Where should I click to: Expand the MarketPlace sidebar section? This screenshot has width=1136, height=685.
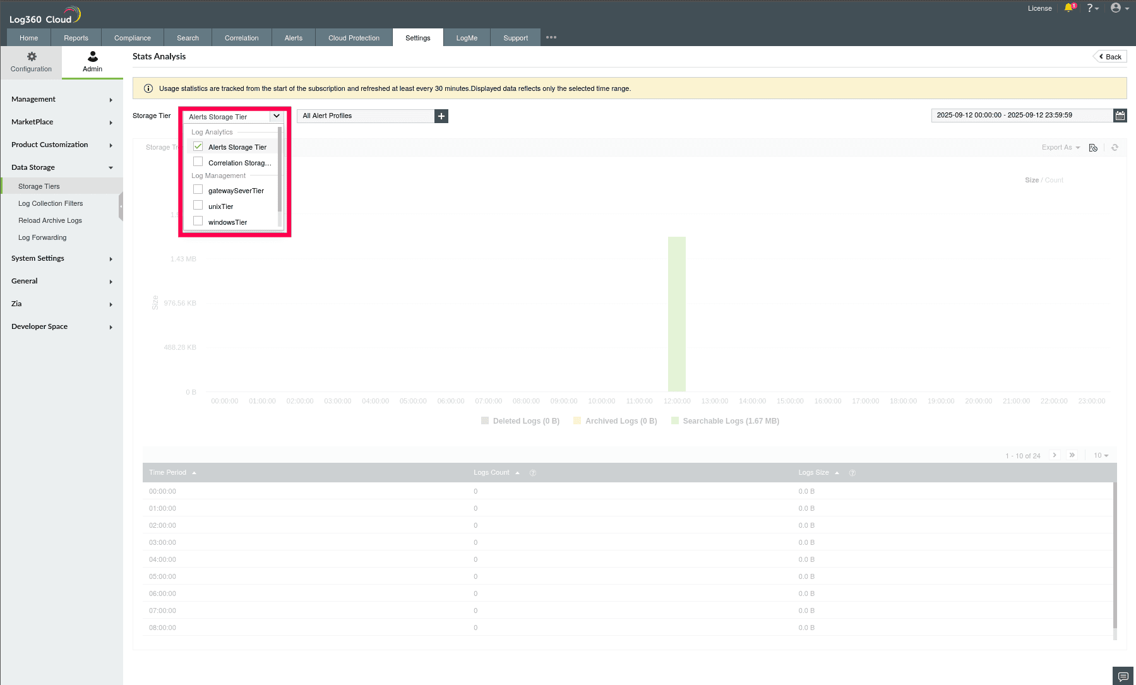[x=62, y=122]
